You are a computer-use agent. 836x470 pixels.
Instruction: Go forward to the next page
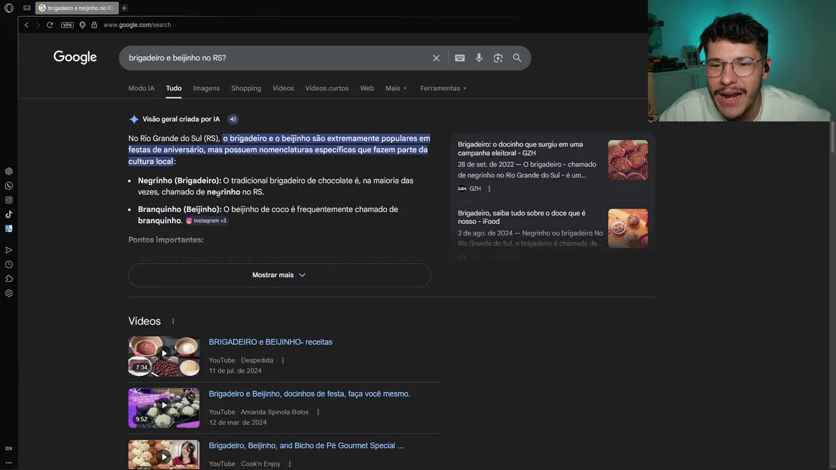pyautogui.click(x=38, y=25)
